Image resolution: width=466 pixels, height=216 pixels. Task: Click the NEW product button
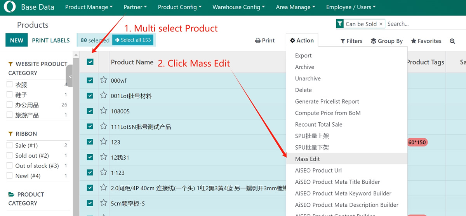[x=17, y=40]
